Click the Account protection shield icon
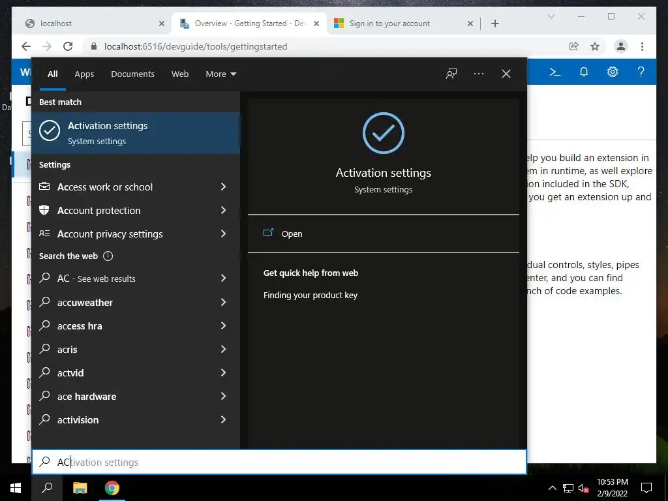This screenshot has height=501, width=668. 44,210
